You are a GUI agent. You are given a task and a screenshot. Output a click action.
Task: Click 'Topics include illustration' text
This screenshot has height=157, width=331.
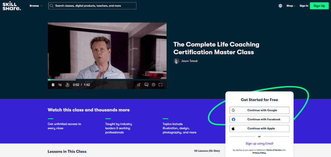[179, 128]
